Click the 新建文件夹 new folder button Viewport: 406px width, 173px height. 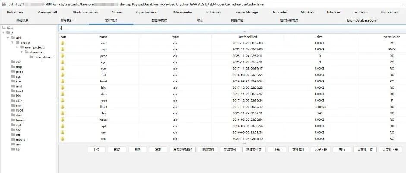click(x=254, y=149)
